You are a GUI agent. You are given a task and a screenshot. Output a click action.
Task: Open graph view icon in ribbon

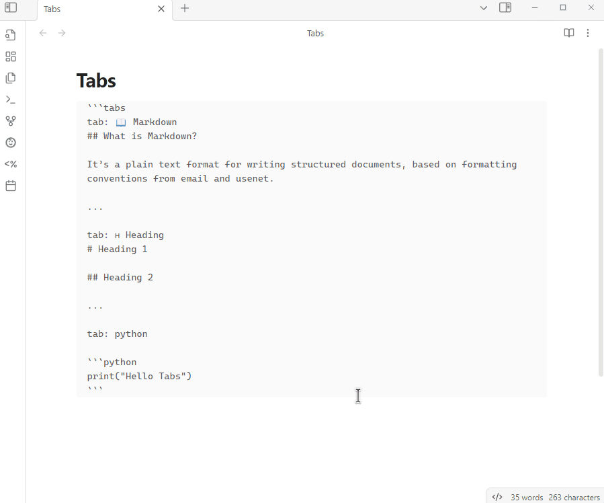coord(11,121)
